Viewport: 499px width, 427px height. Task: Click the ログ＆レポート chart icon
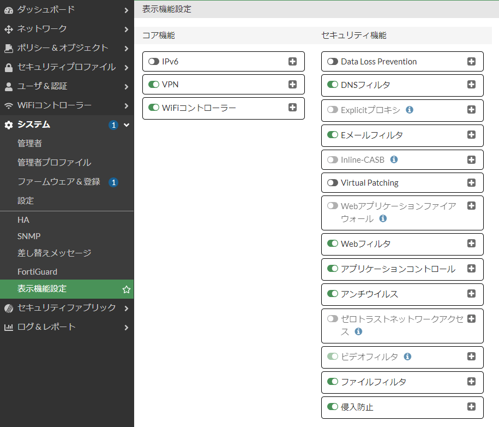[8, 328]
